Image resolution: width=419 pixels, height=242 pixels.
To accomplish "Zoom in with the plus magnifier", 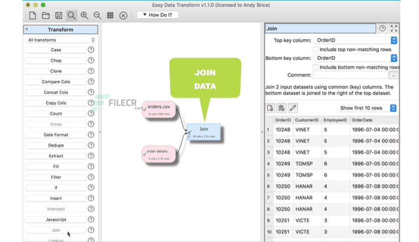I will 84,15.
